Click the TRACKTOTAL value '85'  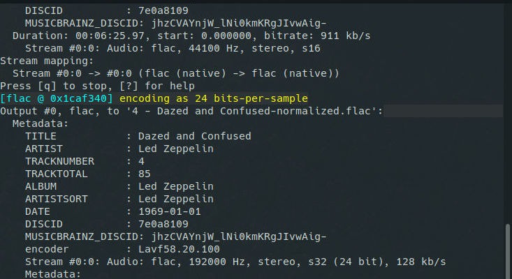click(145, 174)
